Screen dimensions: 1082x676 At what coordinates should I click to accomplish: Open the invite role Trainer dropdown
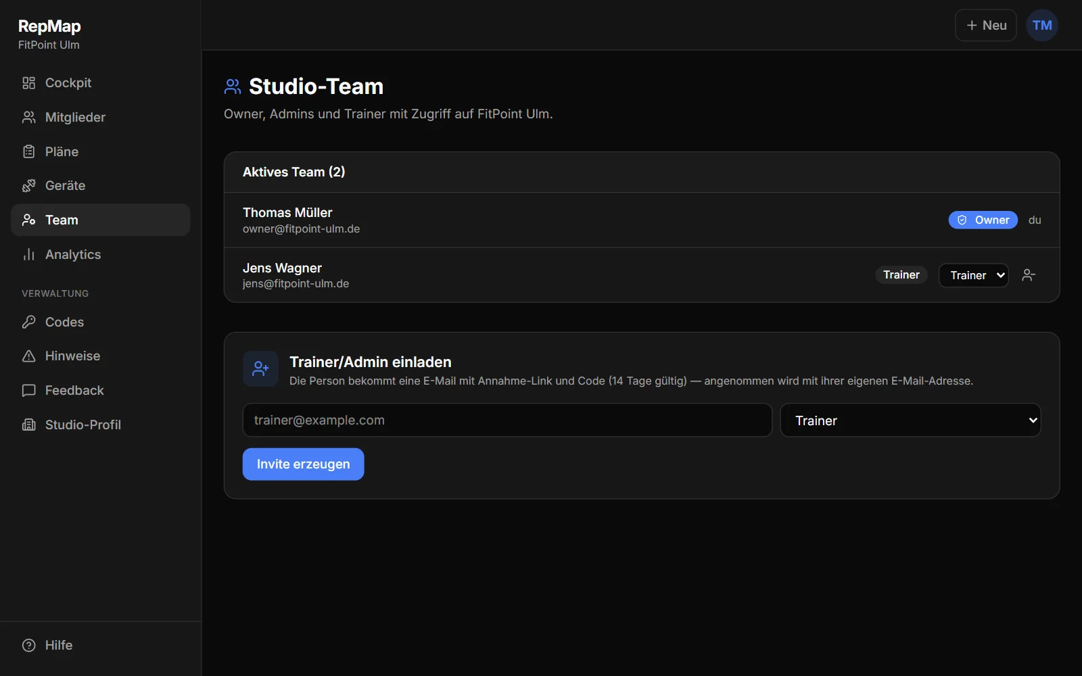(910, 420)
